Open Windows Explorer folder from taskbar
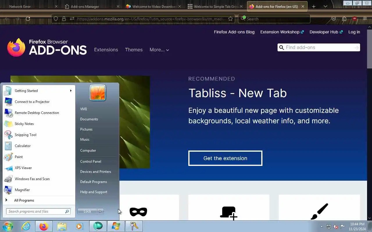372x232 pixels. [x=62, y=226]
